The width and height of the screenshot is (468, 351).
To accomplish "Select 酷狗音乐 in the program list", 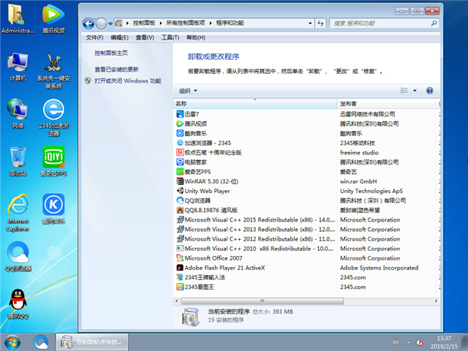I will 306,133.
